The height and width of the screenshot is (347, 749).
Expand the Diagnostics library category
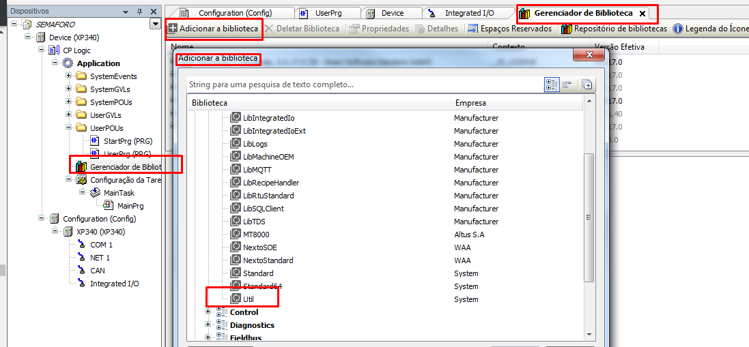pyautogui.click(x=208, y=325)
